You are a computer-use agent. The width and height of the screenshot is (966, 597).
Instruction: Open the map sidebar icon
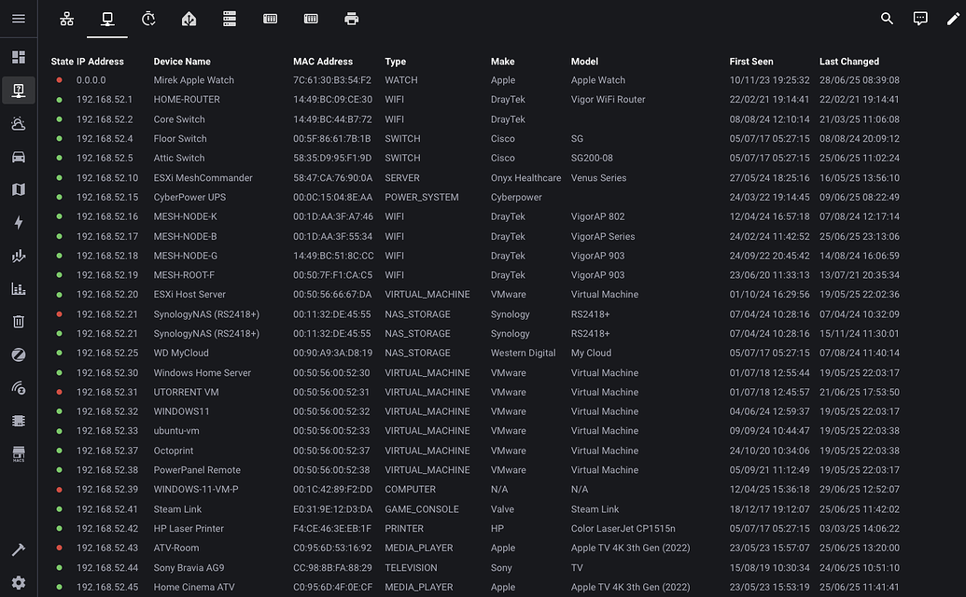(19, 189)
